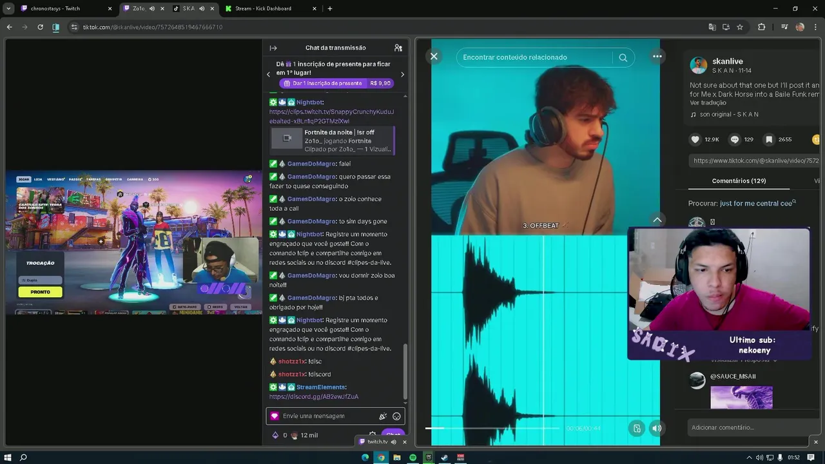
Task: Like the TikTok video with heart icon
Action: click(695, 139)
